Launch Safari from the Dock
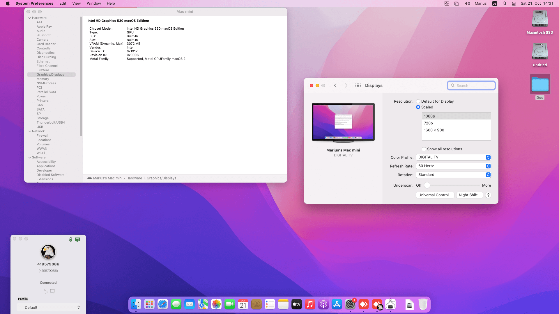The width and height of the screenshot is (559, 314). click(x=163, y=304)
